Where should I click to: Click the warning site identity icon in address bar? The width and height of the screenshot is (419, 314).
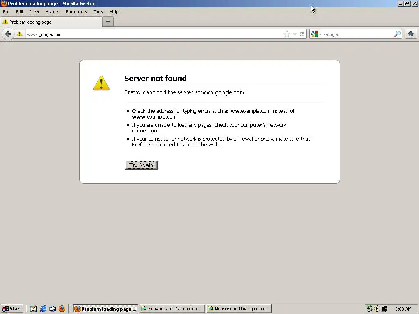(x=20, y=34)
